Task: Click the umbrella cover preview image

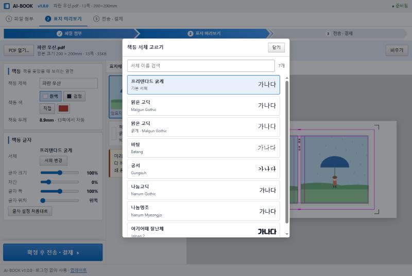Action: [334, 169]
